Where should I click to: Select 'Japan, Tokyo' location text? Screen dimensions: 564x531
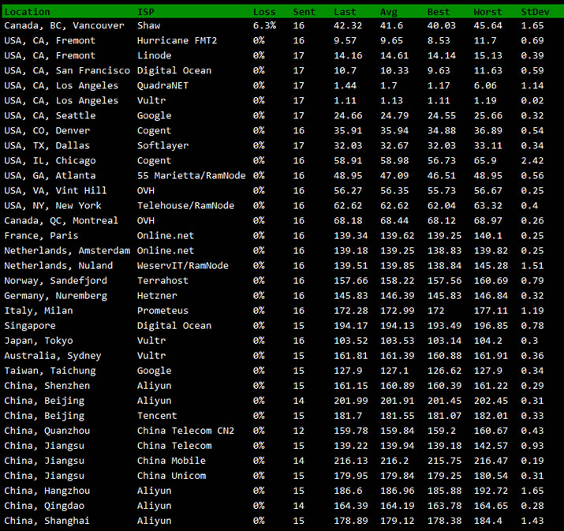[x=39, y=341]
